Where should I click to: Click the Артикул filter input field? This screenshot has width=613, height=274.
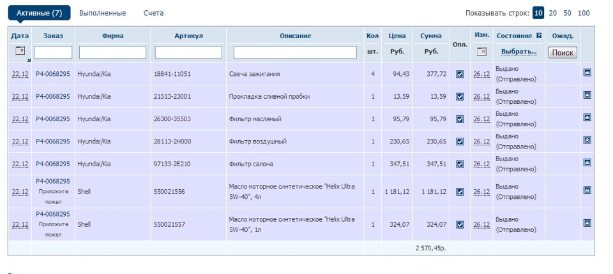pyautogui.click(x=188, y=52)
